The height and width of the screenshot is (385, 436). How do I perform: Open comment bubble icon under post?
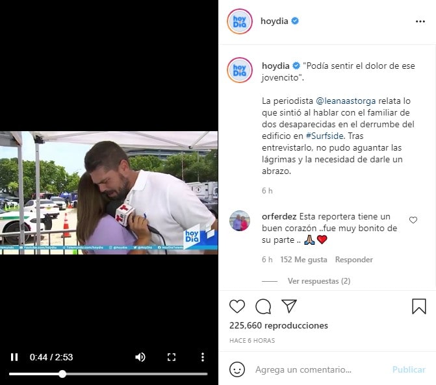pos(263,306)
